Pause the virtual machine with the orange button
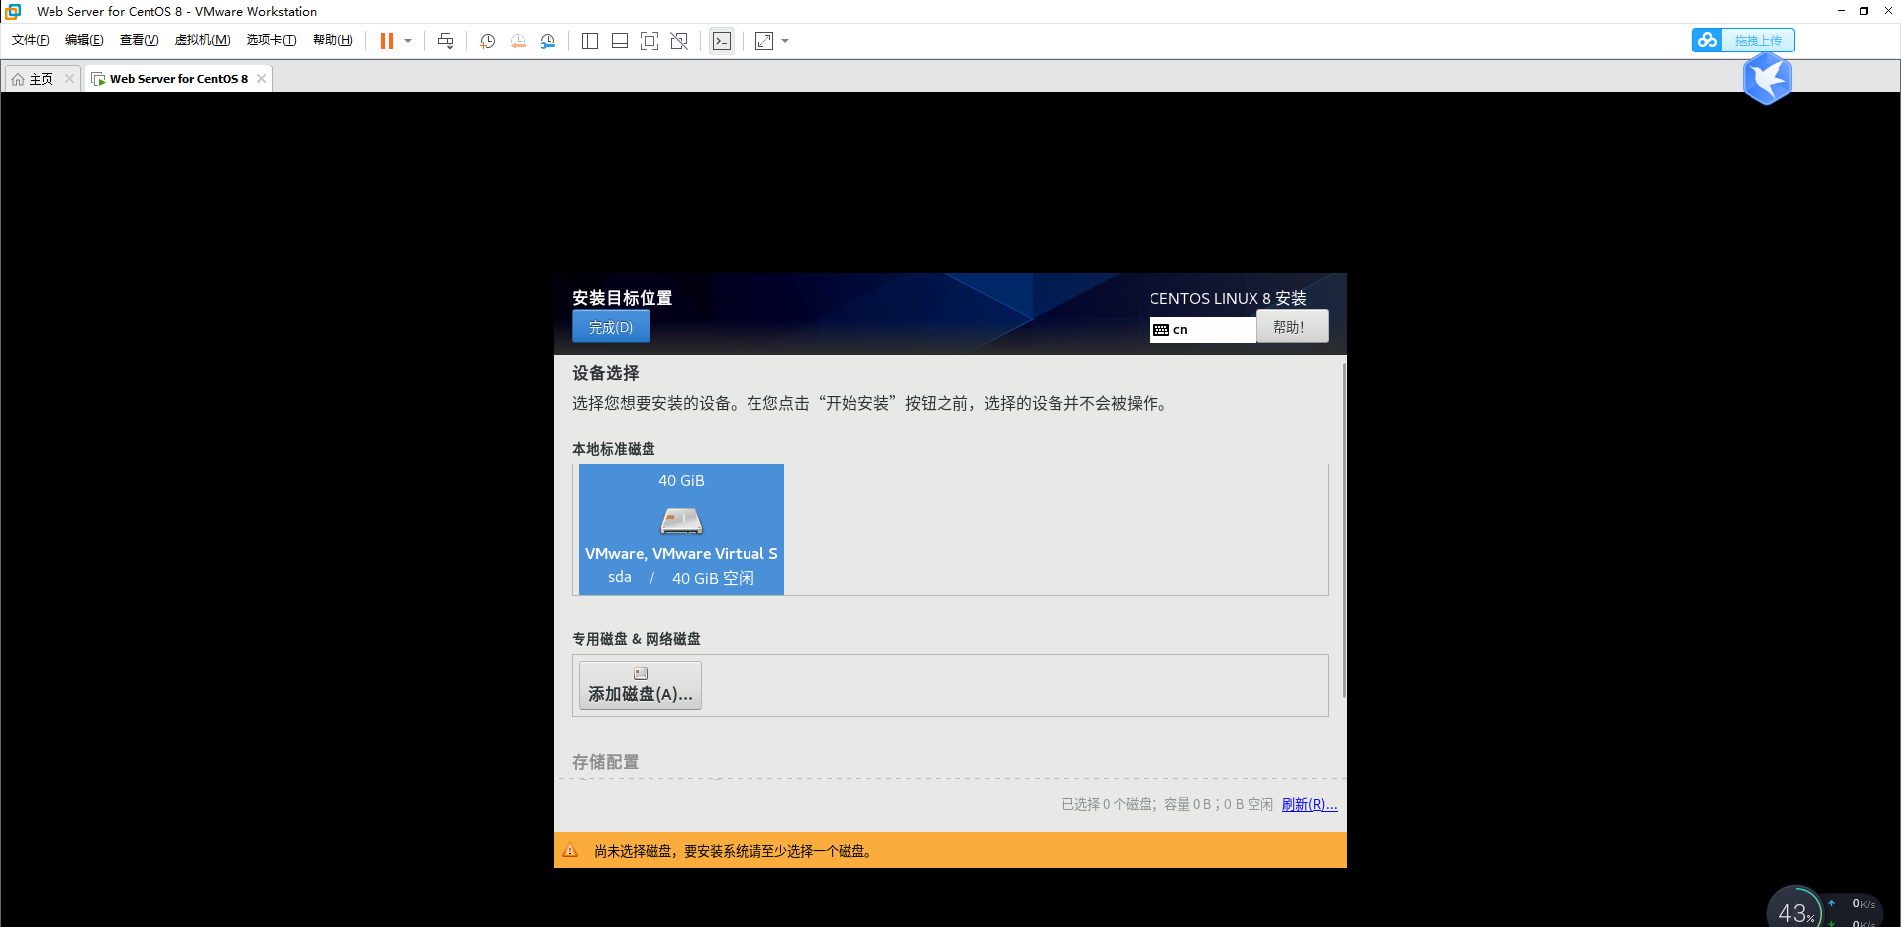 (x=387, y=41)
